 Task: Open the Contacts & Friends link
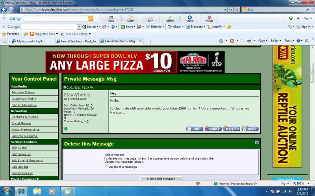[25, 117]
